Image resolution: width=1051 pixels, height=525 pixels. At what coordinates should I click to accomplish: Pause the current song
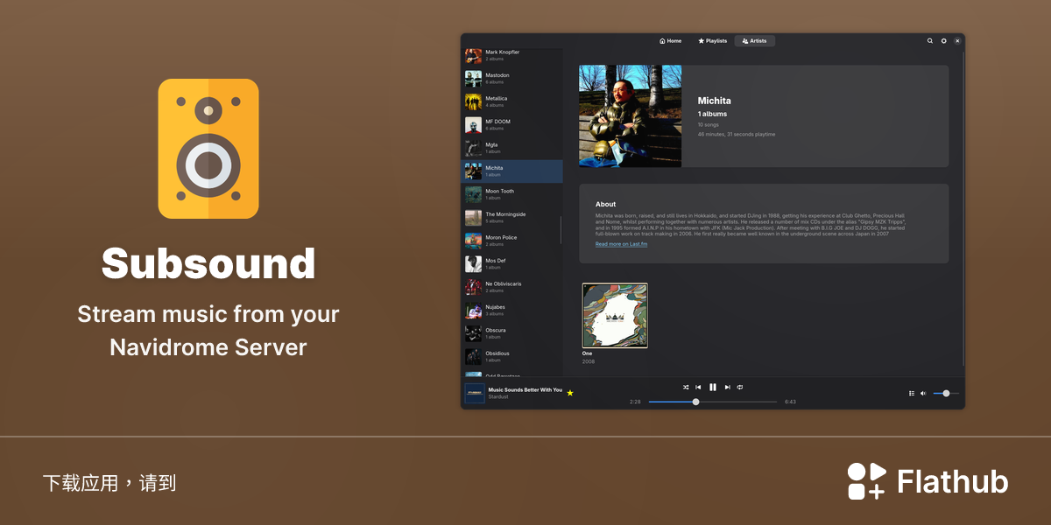(713, 387)
